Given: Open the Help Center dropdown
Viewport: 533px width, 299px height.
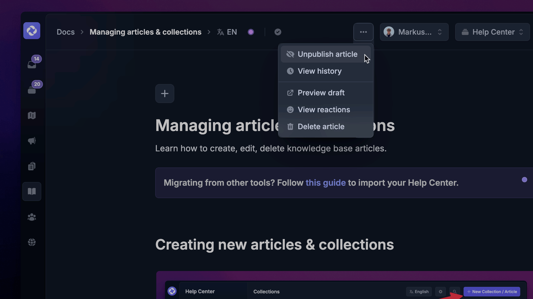Looking at the screenshot, I should point(492,32).
